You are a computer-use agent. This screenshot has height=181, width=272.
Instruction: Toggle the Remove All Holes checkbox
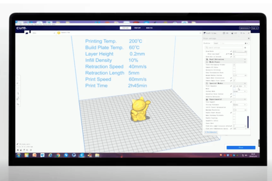click(234, 68)
